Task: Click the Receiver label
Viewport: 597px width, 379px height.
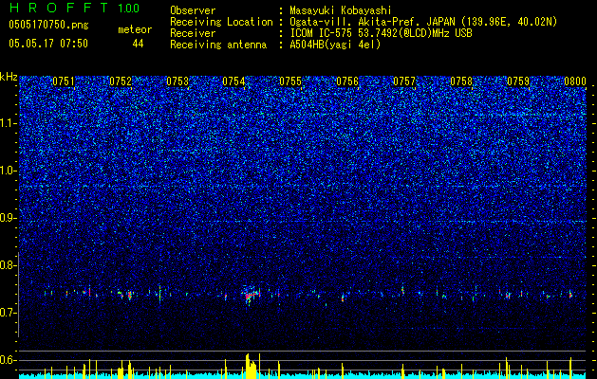Action: 193,33
